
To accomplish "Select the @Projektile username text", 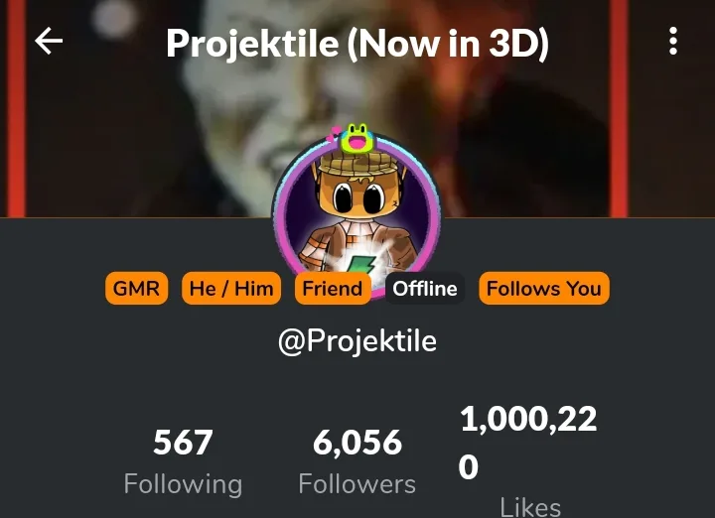I will (357, 340).
